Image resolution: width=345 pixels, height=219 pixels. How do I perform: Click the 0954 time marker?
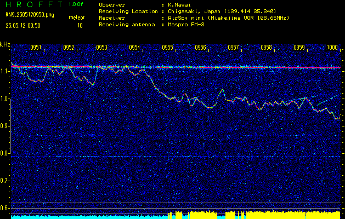pyautogui.click(x=134, y=48)
